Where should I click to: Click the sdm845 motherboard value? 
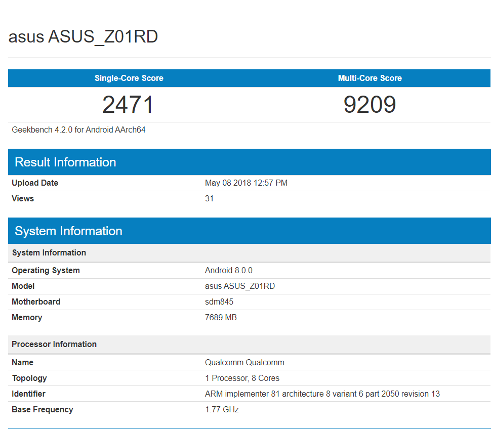pos(219,302)
